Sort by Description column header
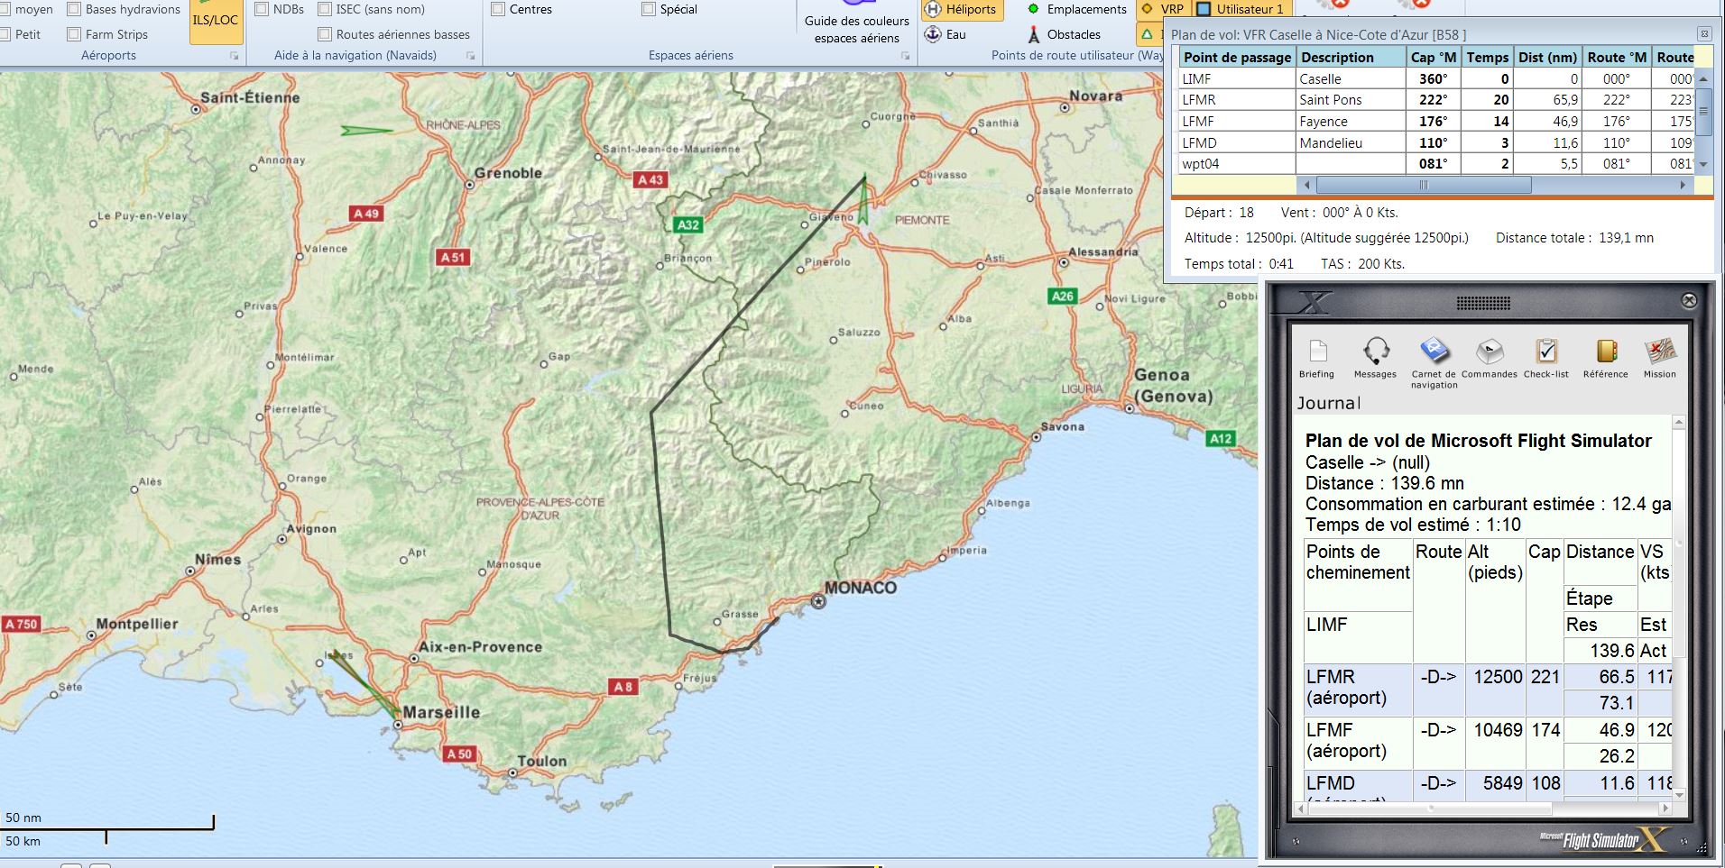This screenshot has width=1725, height=868. (1351, 57)
